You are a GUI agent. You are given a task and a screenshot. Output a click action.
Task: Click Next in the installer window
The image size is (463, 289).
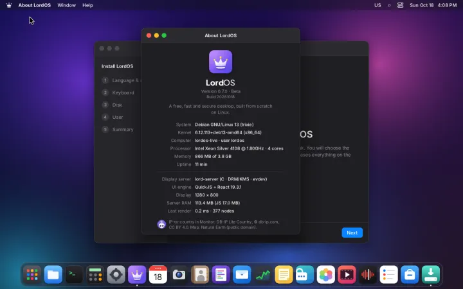coord(352,232)
